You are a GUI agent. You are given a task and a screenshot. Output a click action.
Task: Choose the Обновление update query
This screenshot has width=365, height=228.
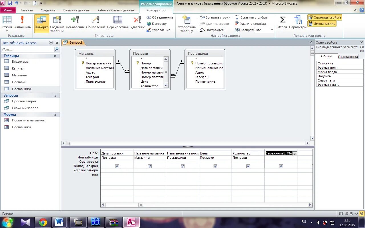point(96,23)
